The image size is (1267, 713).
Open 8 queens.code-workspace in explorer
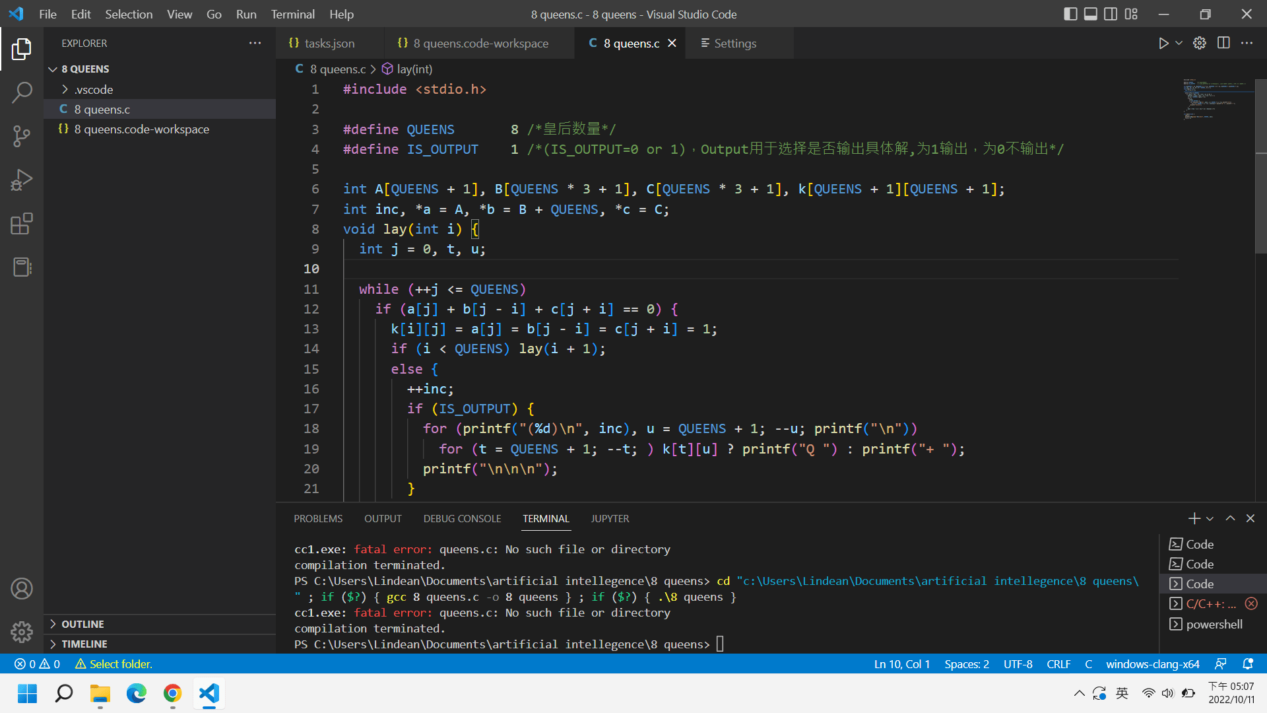coord(141,129)
